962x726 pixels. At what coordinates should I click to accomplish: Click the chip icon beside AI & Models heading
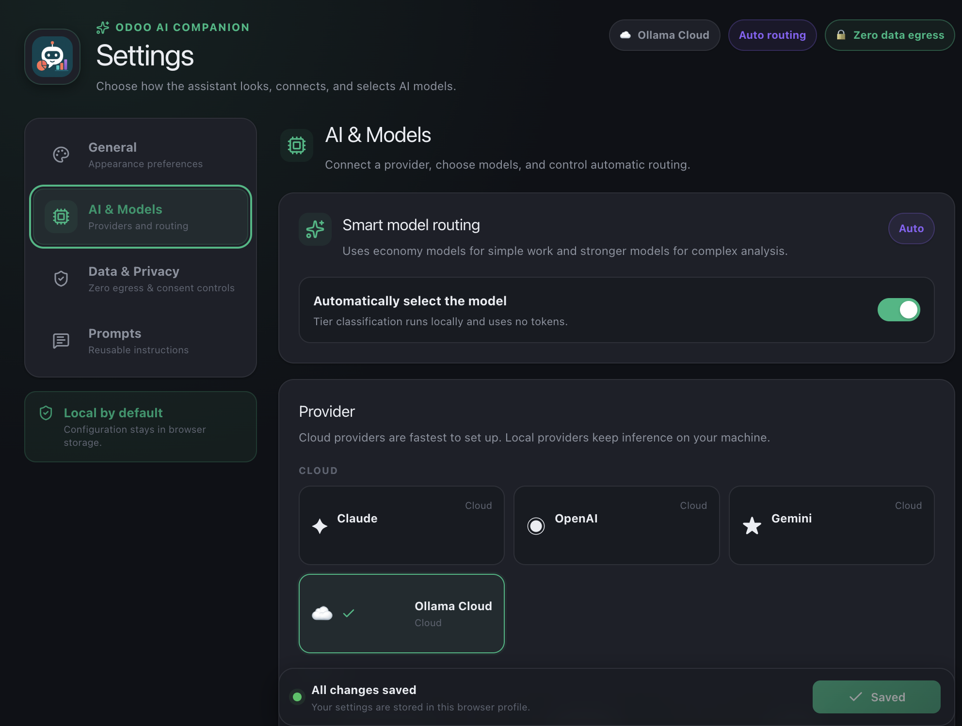(x=297, y=145)
